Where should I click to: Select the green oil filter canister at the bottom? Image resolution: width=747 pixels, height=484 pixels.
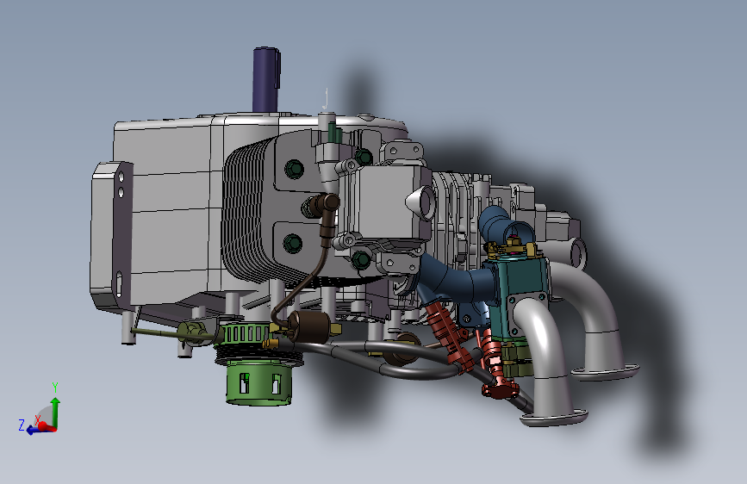[258, 383]
